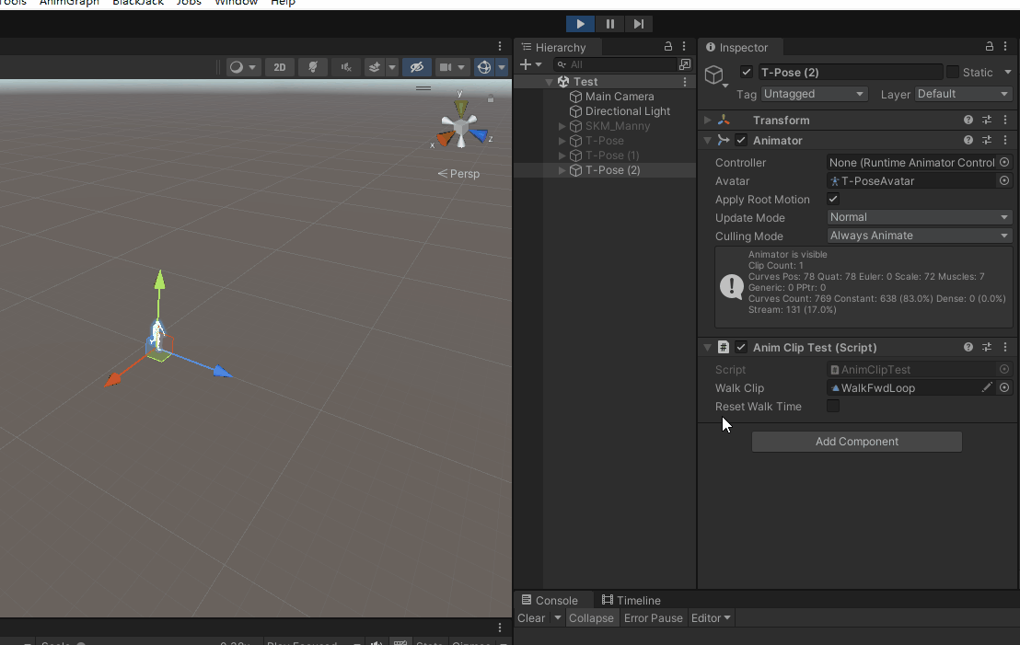Screen dimensions: 1020x645
Task: Enable Reset Walk Time in Anim Clip Test
Action: pyautogui.click(x=832, y=406)
